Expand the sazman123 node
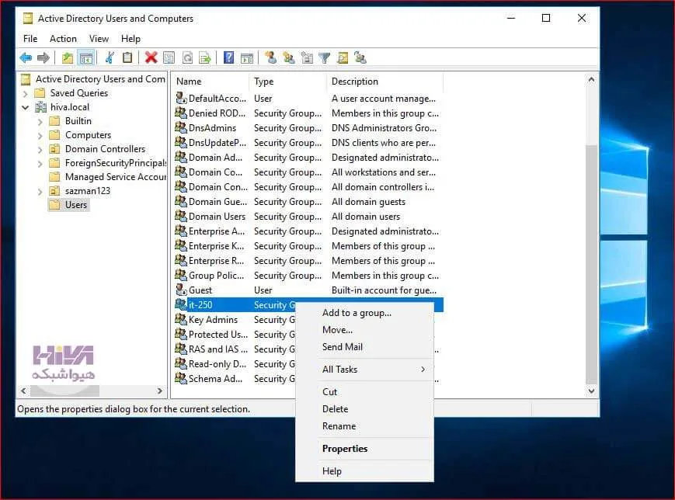Viewport: 675px width, 500px height. 40,192
